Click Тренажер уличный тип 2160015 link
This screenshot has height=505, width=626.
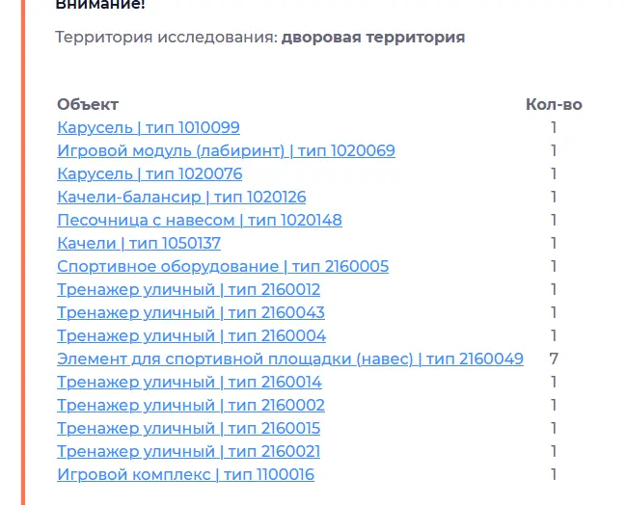188,429
